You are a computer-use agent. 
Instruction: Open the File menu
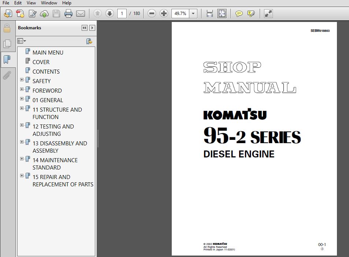pyautogui.click(x=6, y=3)
